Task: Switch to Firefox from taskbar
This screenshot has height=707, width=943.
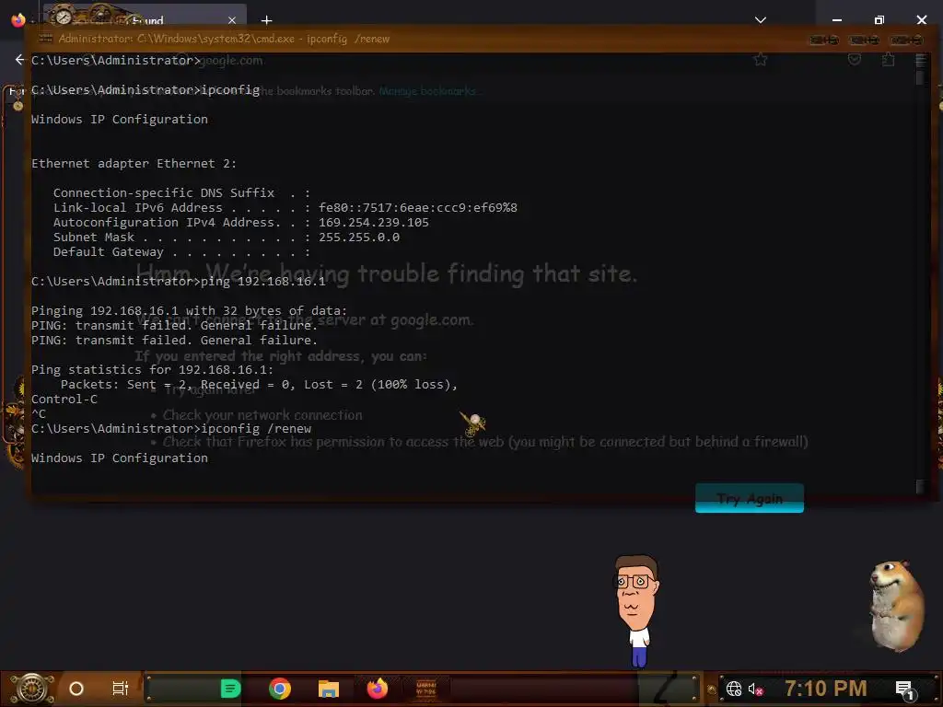Action: click(378, 689)
